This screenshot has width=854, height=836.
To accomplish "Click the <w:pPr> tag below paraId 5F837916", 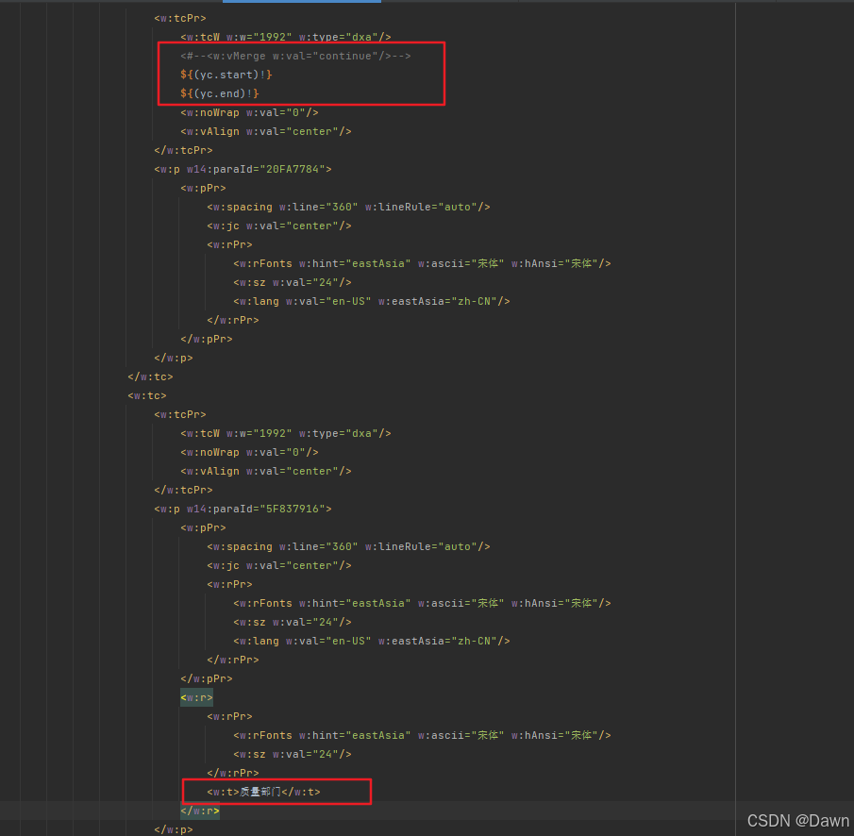I will [x=203, y=527].
